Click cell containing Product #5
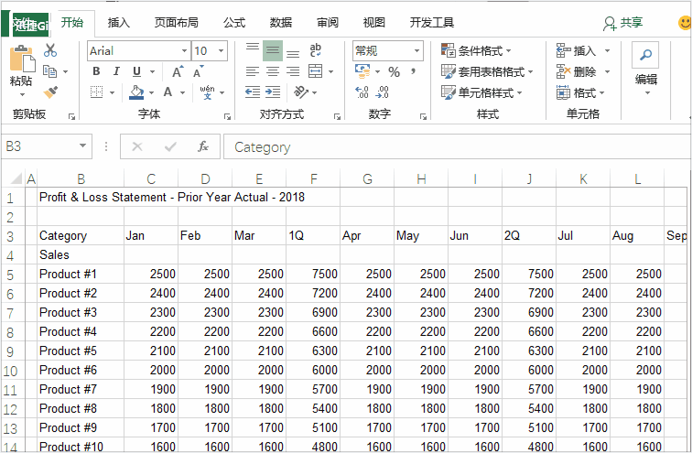This screenshot has width=692, height=453. click(x=81, y=351)
